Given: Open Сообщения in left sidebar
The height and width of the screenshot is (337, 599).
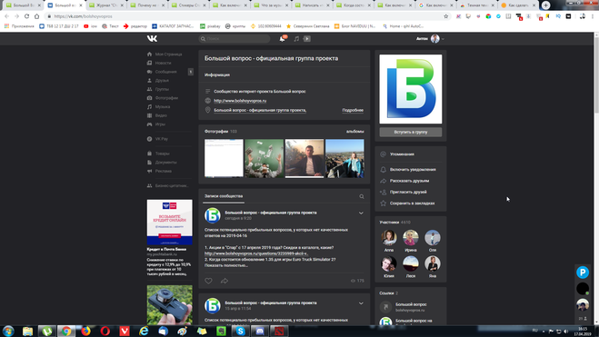Looking at the screenshot, I should point(165,72).
